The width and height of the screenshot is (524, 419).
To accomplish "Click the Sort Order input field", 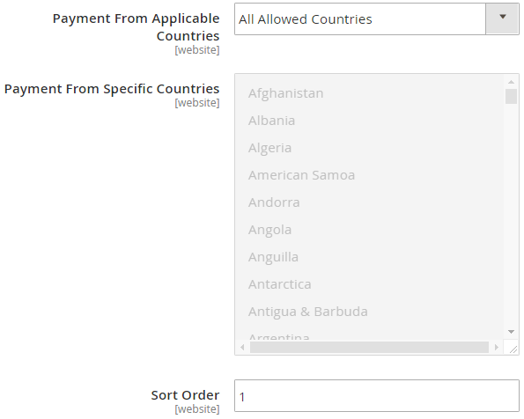I will coord(377,396).
